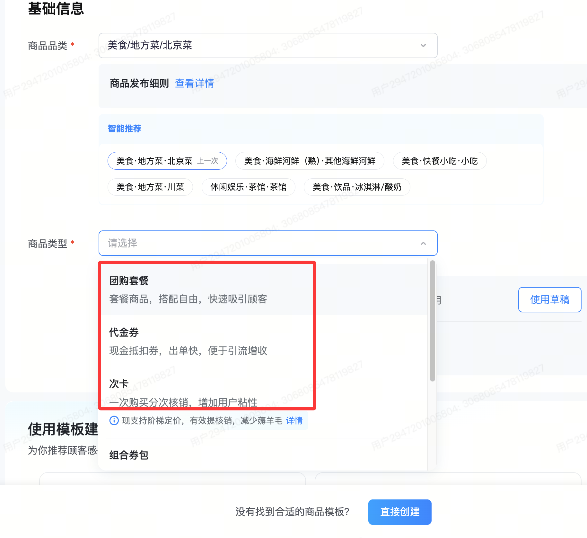Click the dropdown list scrollbar
Image resolution: width=587 pixels, height=538 pixels.
point(432,321)
